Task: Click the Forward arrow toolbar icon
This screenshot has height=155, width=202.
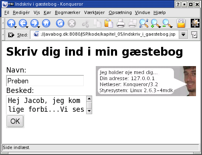Action: [34, 24]
